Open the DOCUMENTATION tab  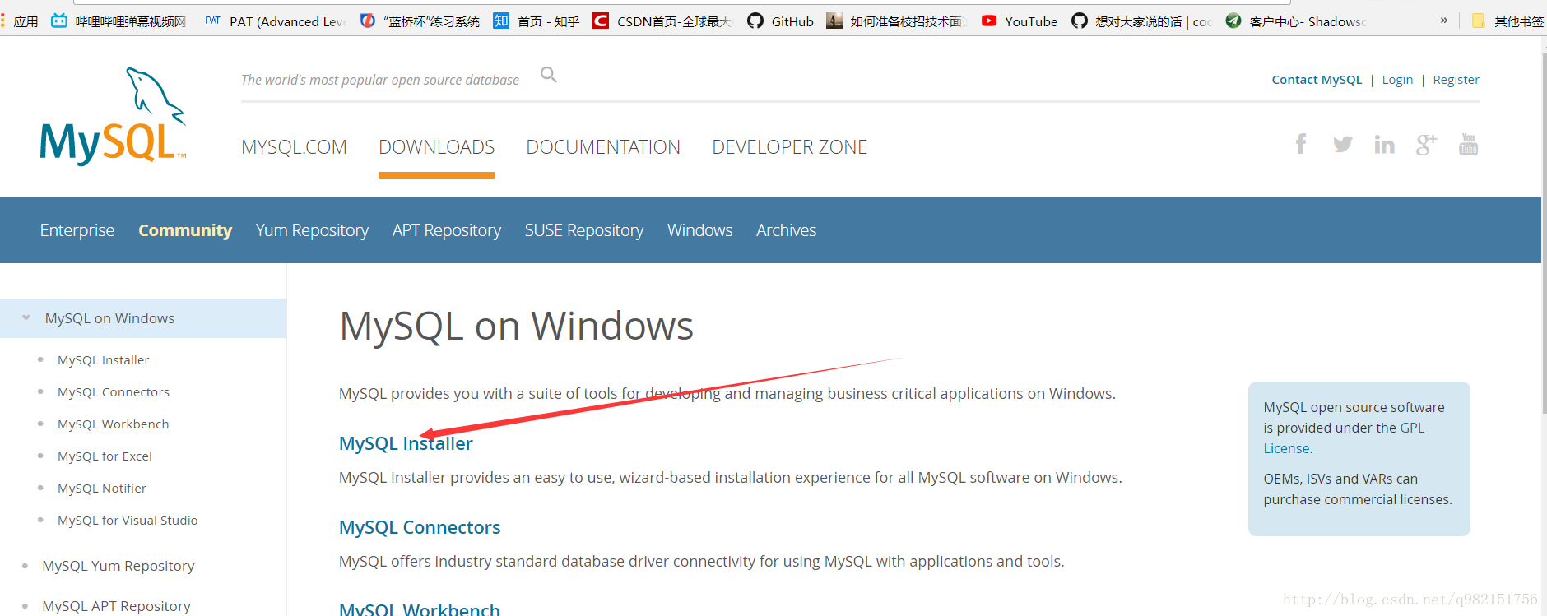click(x=603, y=147)
